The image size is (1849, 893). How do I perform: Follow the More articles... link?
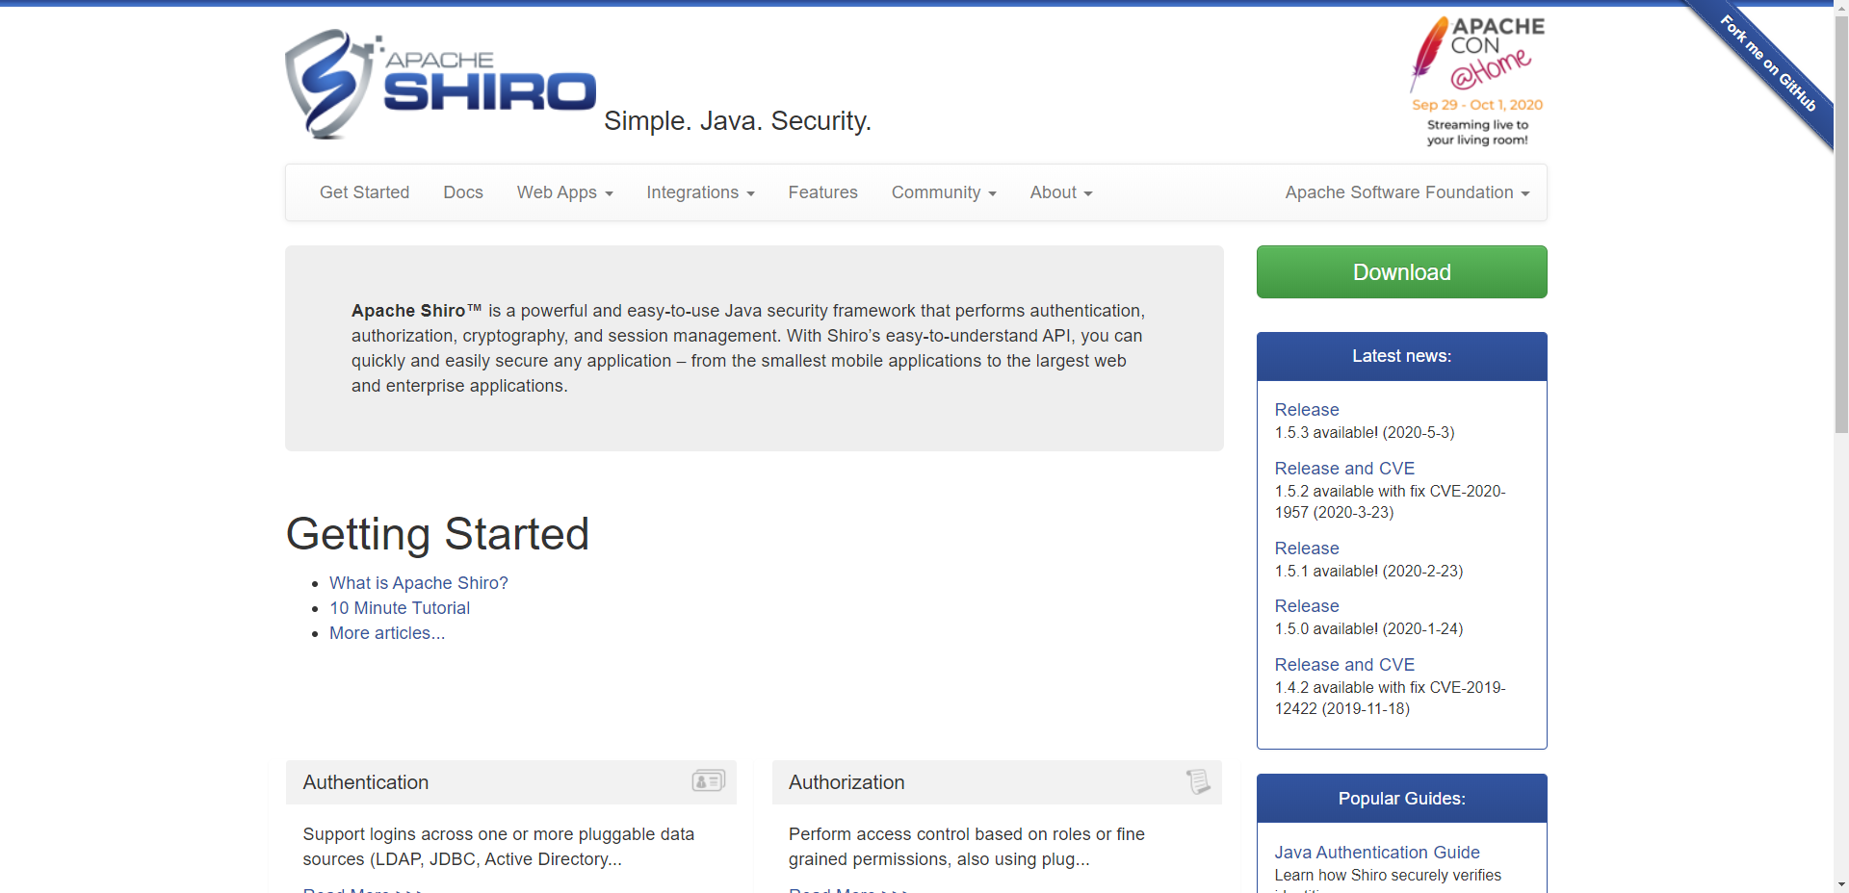[387, 633]
